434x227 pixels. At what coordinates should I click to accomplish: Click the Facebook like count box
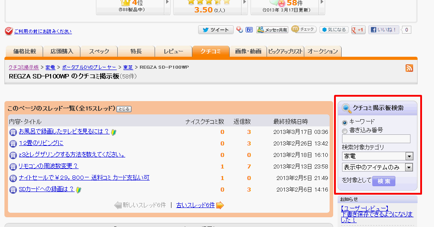point(406,30)
